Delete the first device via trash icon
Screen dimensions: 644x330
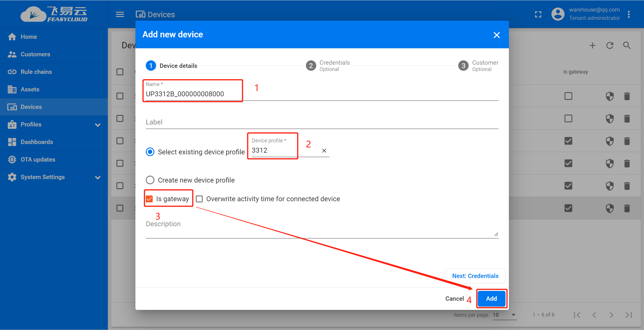[627, 96]
